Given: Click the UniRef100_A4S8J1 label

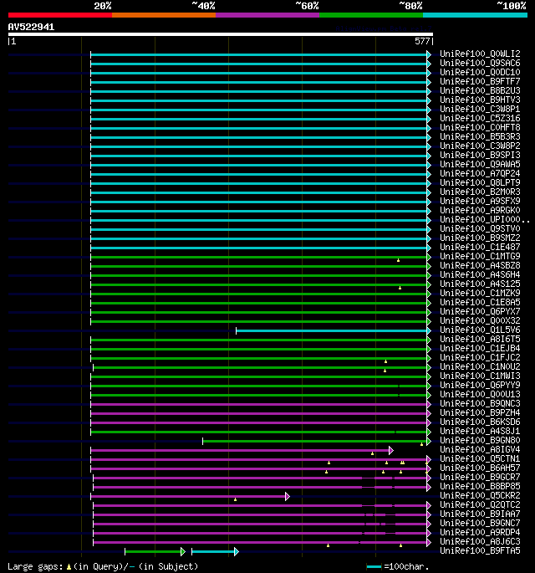Looking at the screenshot, I should pyautogui.click(x=480, y=431).
